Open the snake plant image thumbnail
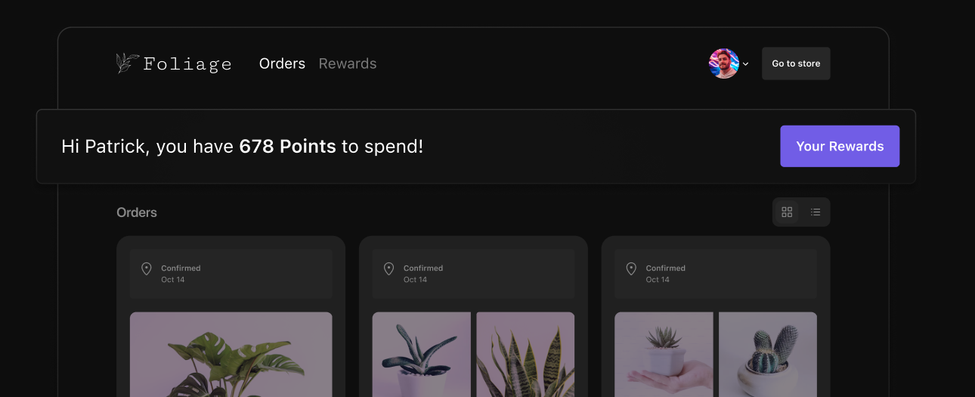 point(525,354)
